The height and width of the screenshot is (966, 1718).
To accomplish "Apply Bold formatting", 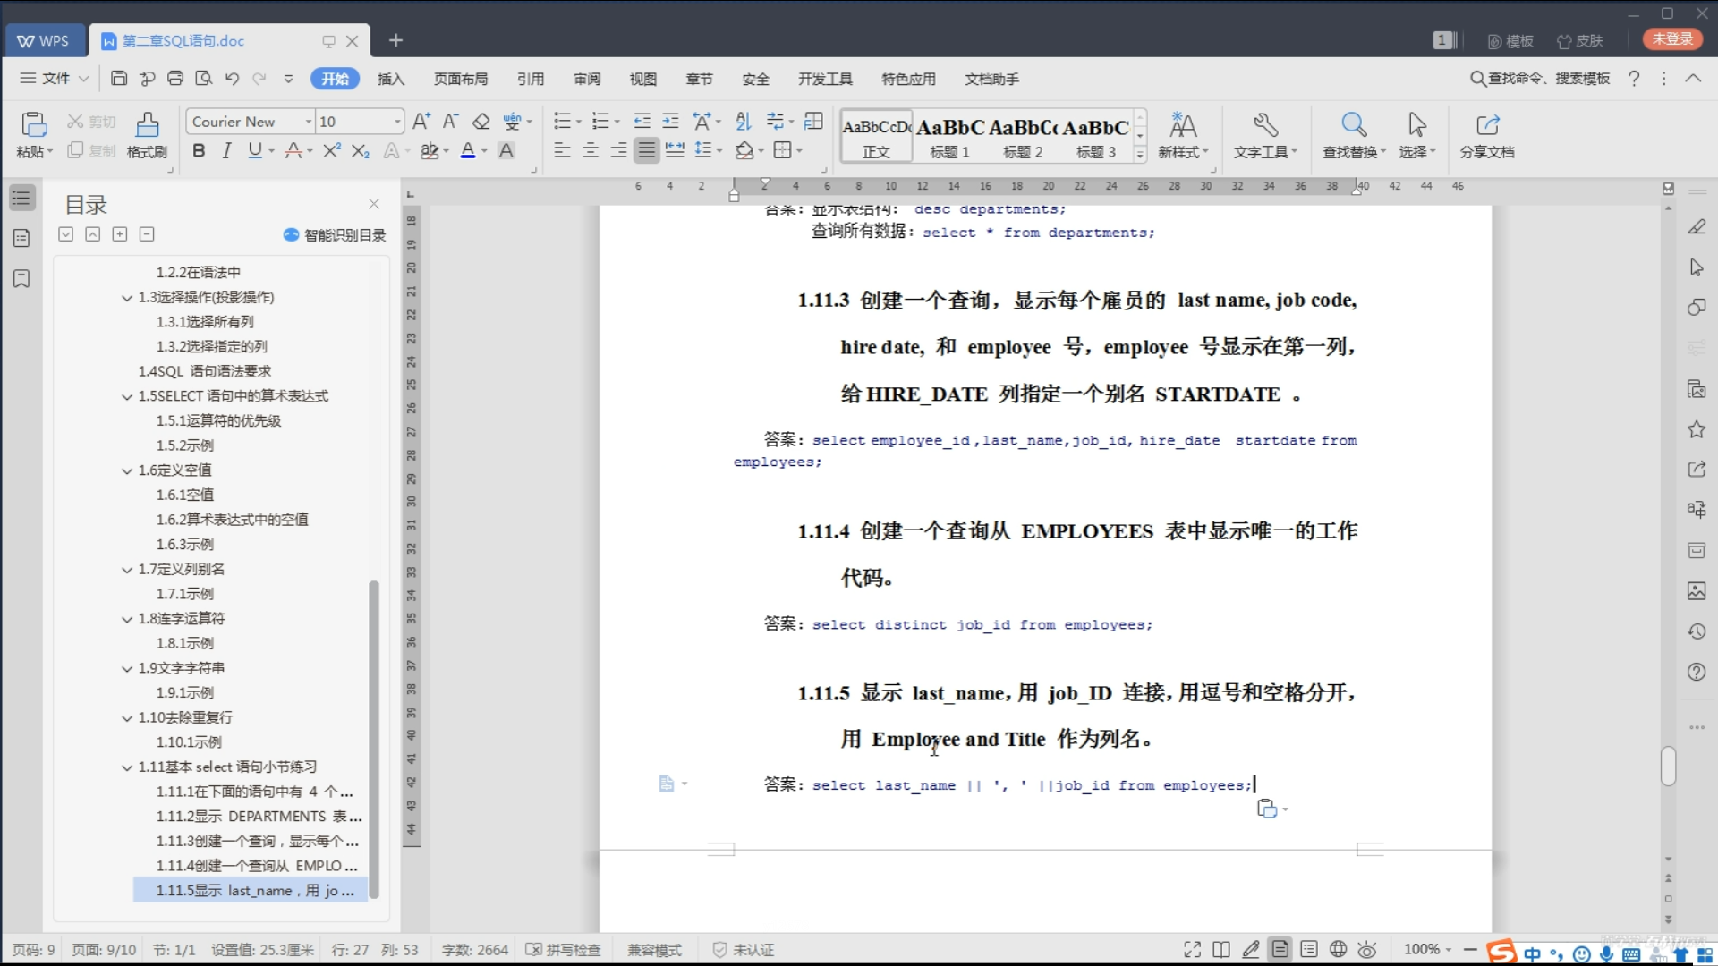I will click(x=199, y=151).
